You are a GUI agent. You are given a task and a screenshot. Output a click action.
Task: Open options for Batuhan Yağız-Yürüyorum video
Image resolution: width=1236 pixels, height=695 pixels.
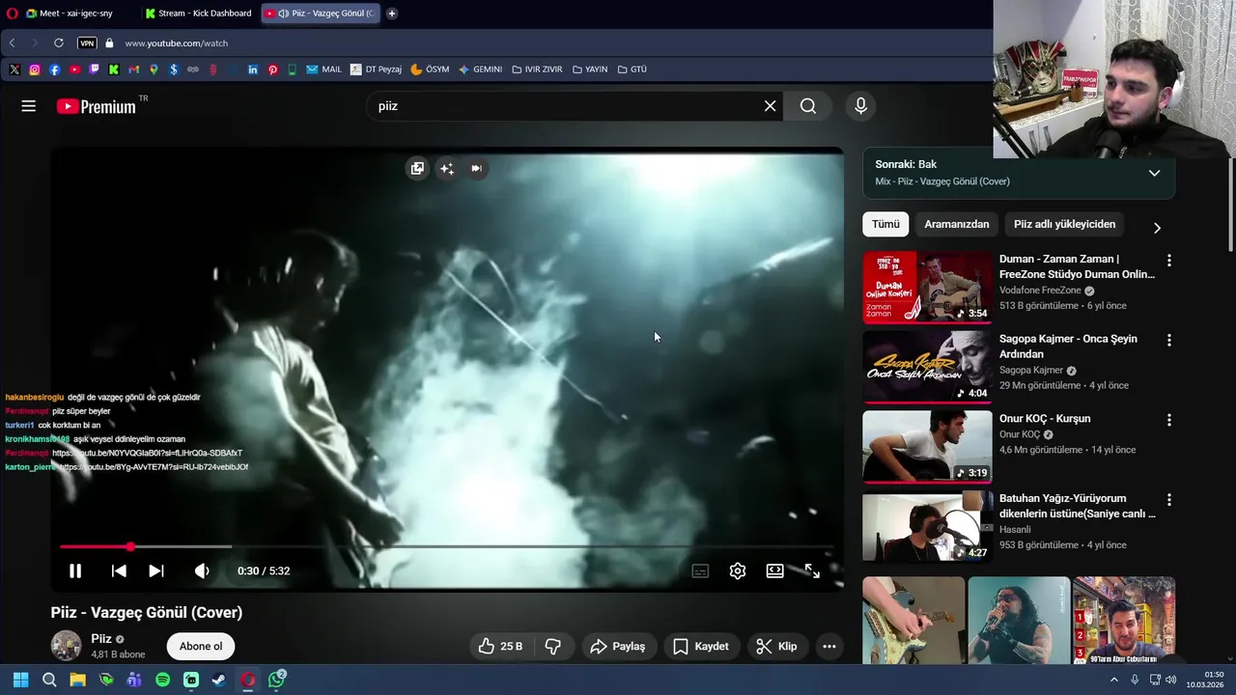click(1168, 500)
